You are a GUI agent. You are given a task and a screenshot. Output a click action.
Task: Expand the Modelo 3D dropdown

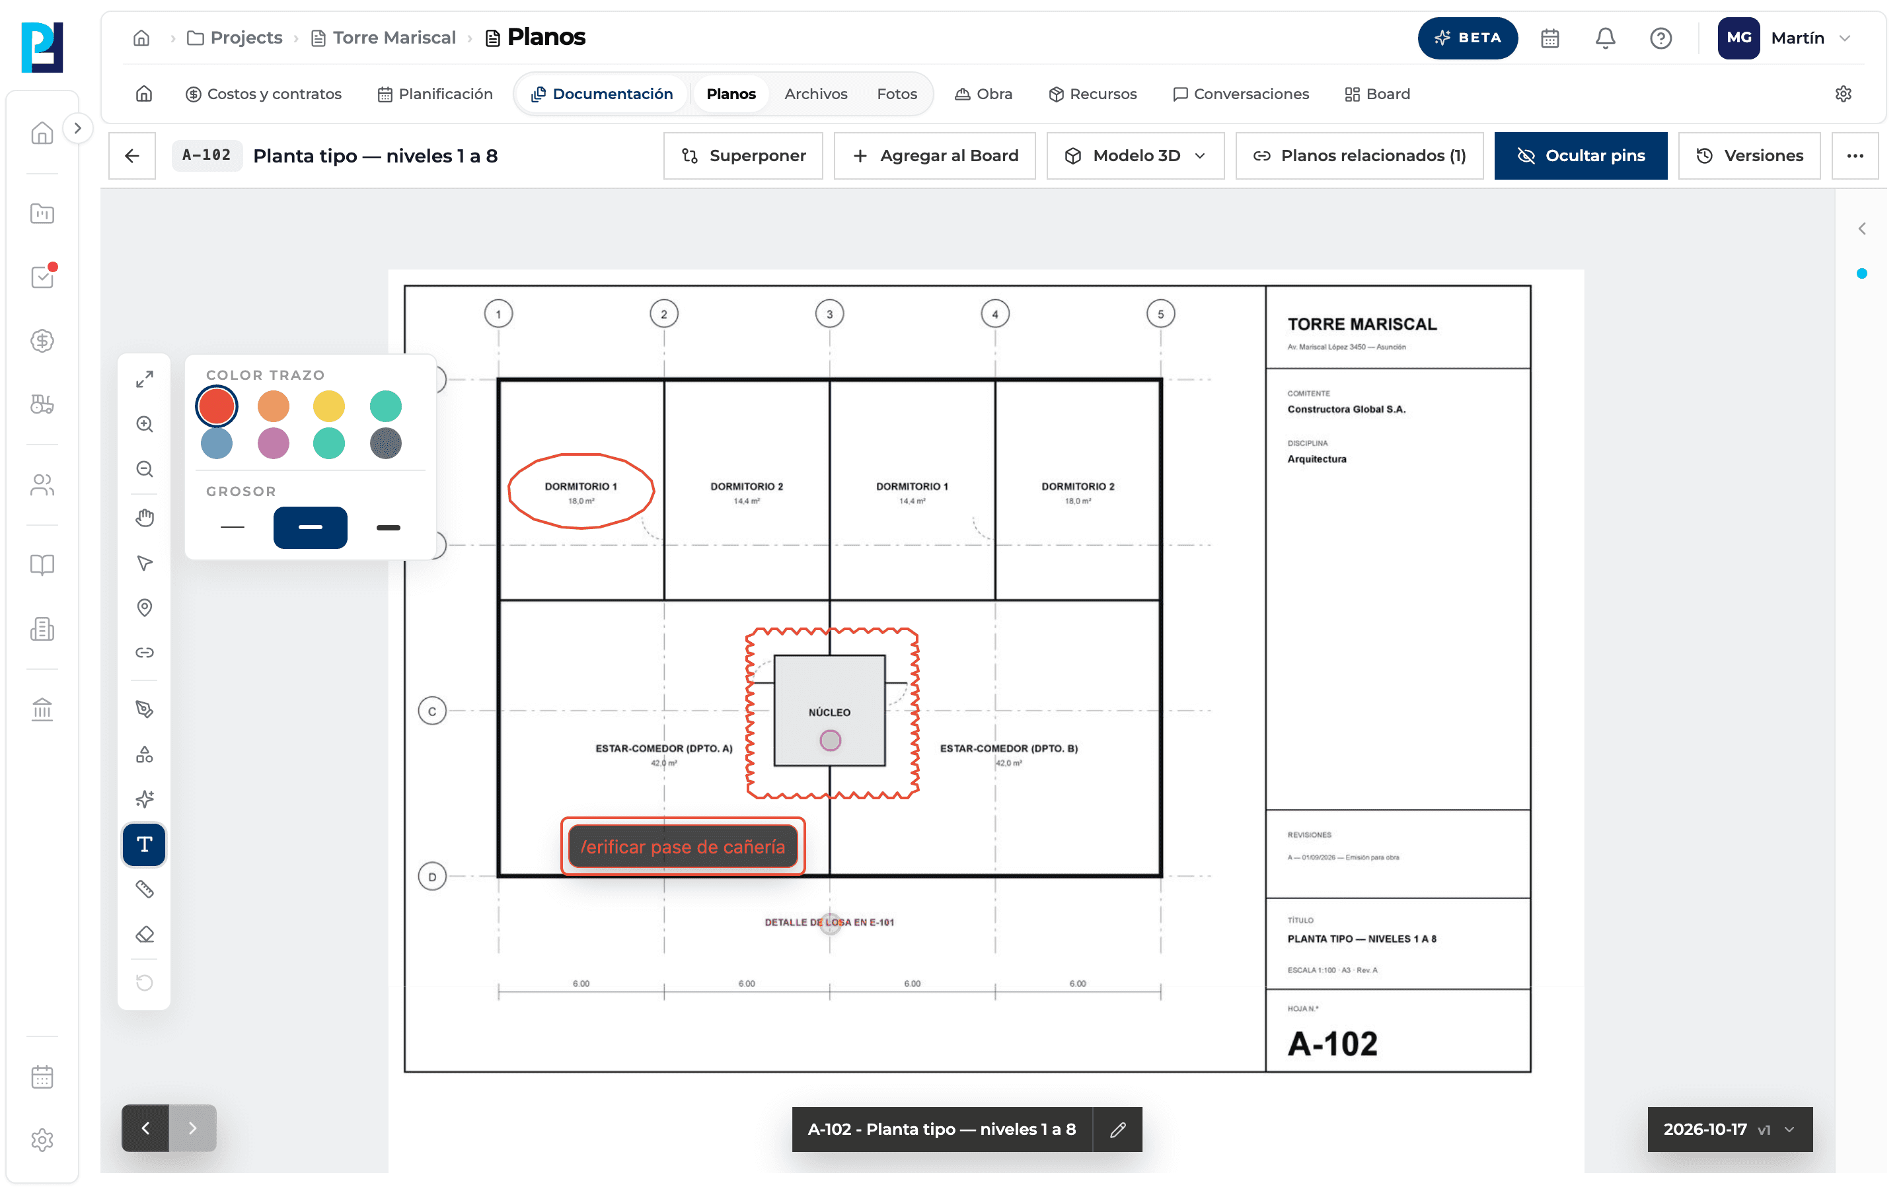(x=1135, y=156)
